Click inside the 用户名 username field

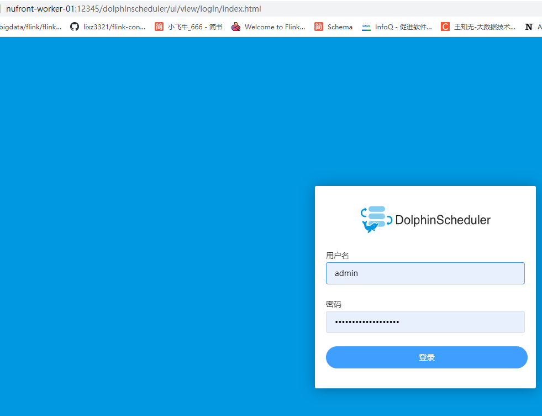tap(425, 273)
